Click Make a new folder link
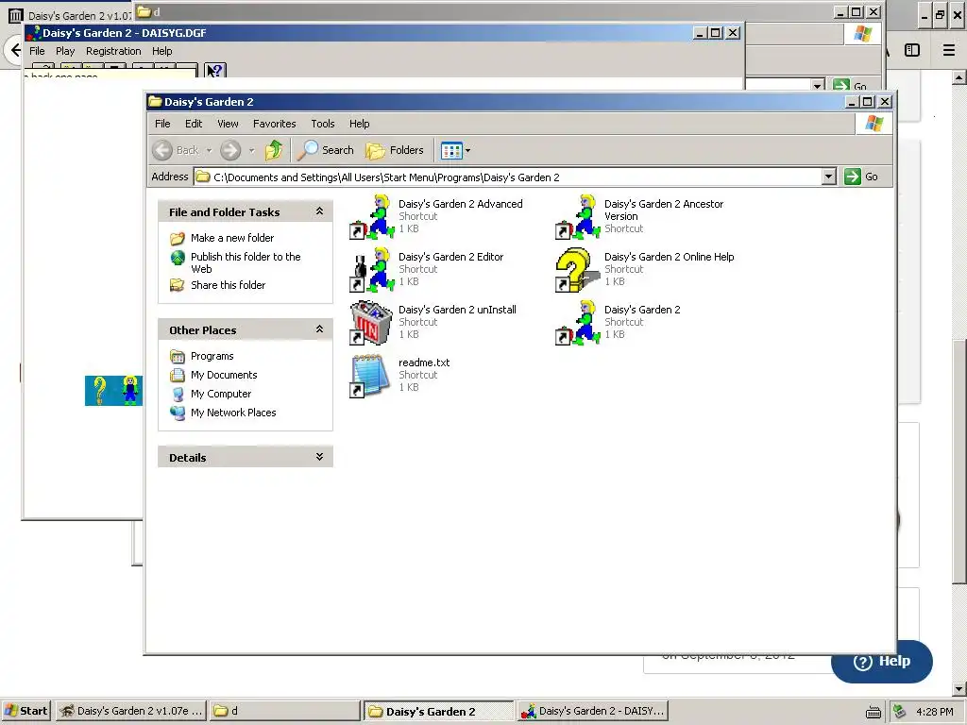This screenshot has width=967, height=725. [232, 238]
